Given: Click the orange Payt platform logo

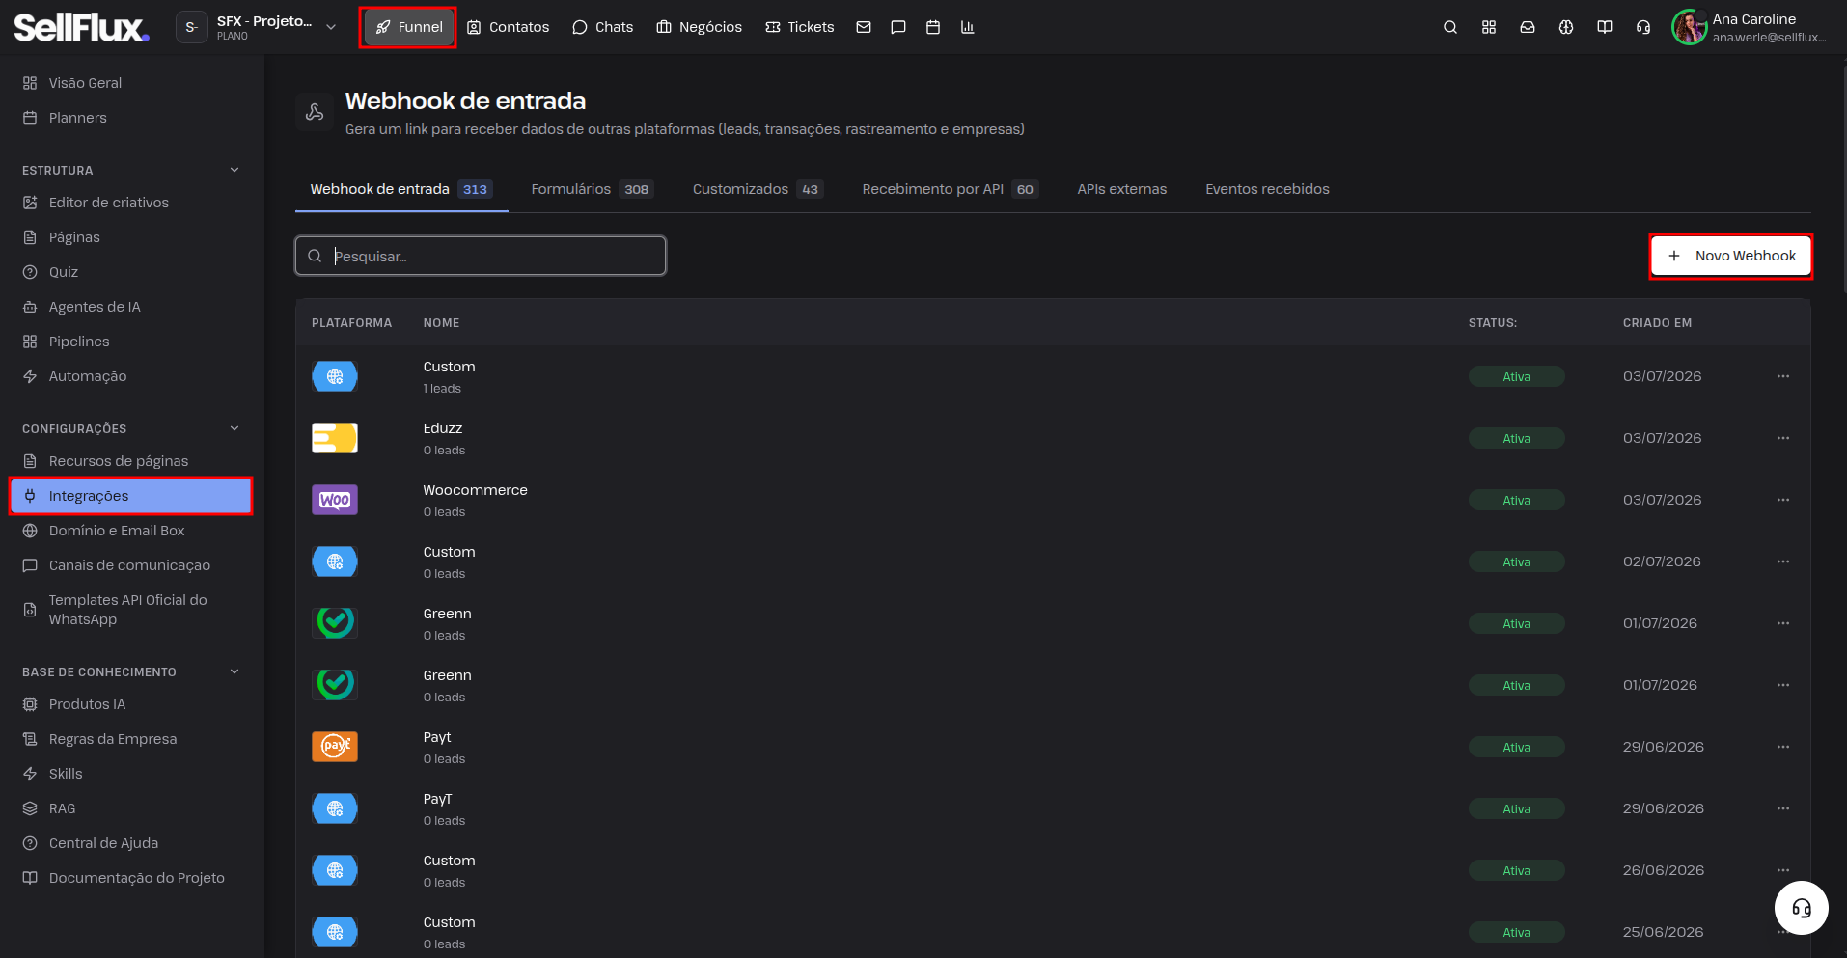Looking at the screenshot, I should point(335,747).
